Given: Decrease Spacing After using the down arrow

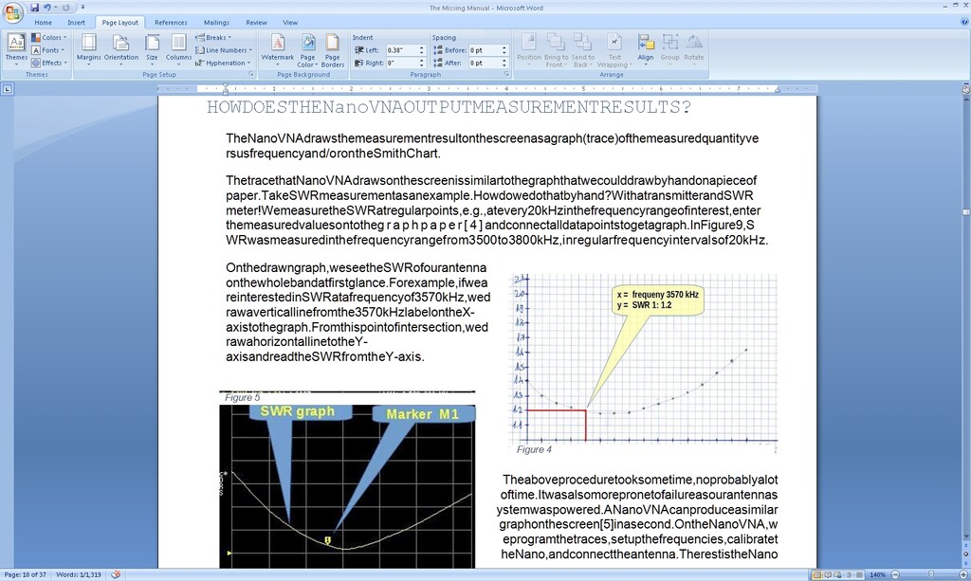Looking at the screenshot, I should click(x=504, y=65).
